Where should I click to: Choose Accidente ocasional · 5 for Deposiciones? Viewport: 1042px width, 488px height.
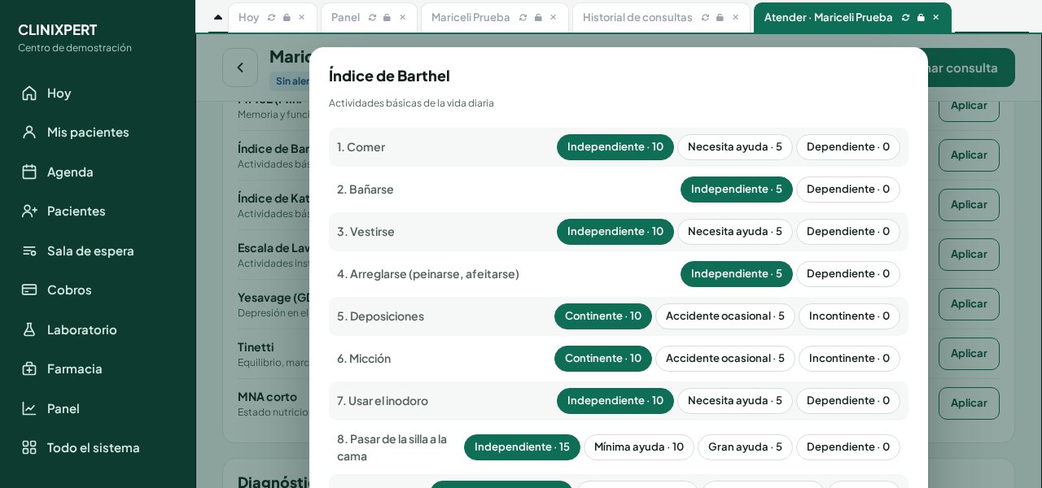click(725, 316)
